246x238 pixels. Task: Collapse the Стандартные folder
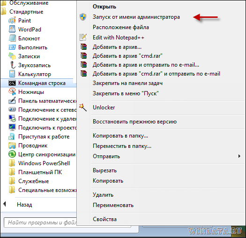tap(26, 12)
